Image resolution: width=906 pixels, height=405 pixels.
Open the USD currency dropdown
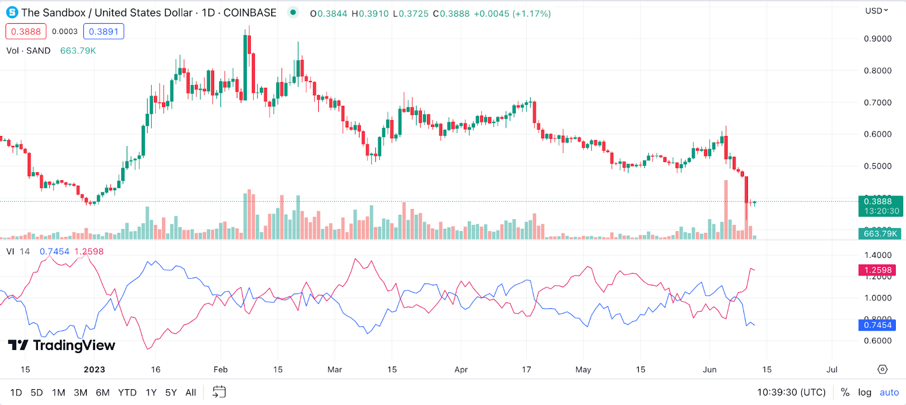(877, 11)
